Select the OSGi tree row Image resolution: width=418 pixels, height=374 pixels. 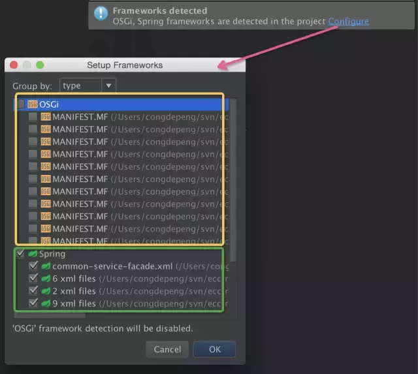pos(121,104)
